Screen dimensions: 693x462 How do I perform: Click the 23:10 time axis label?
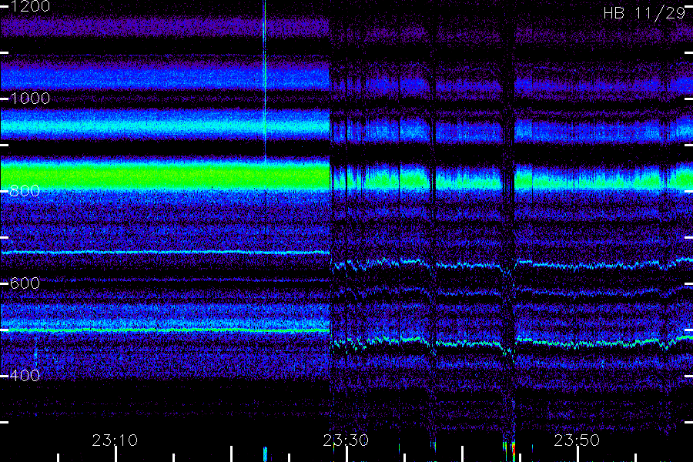click(115, 440)
